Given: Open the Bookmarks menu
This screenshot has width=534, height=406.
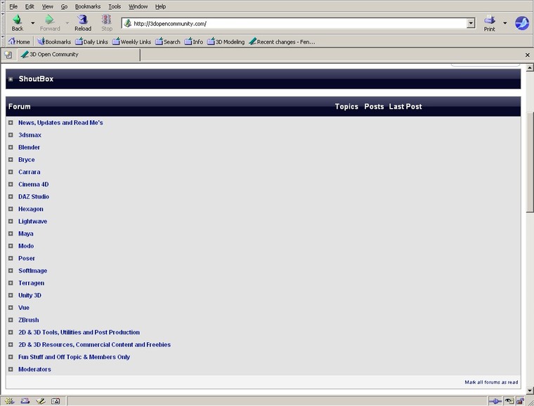Looking at the screenshot, I should [88, 6].
